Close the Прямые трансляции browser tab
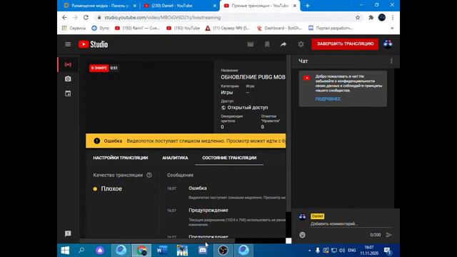The image size is (457, 257). 295,6
